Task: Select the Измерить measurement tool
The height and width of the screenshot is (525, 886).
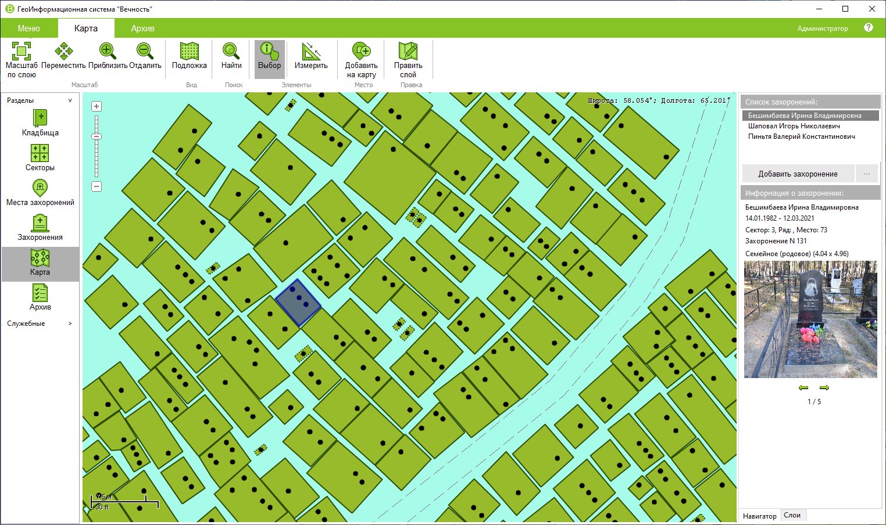Action: 311,51
